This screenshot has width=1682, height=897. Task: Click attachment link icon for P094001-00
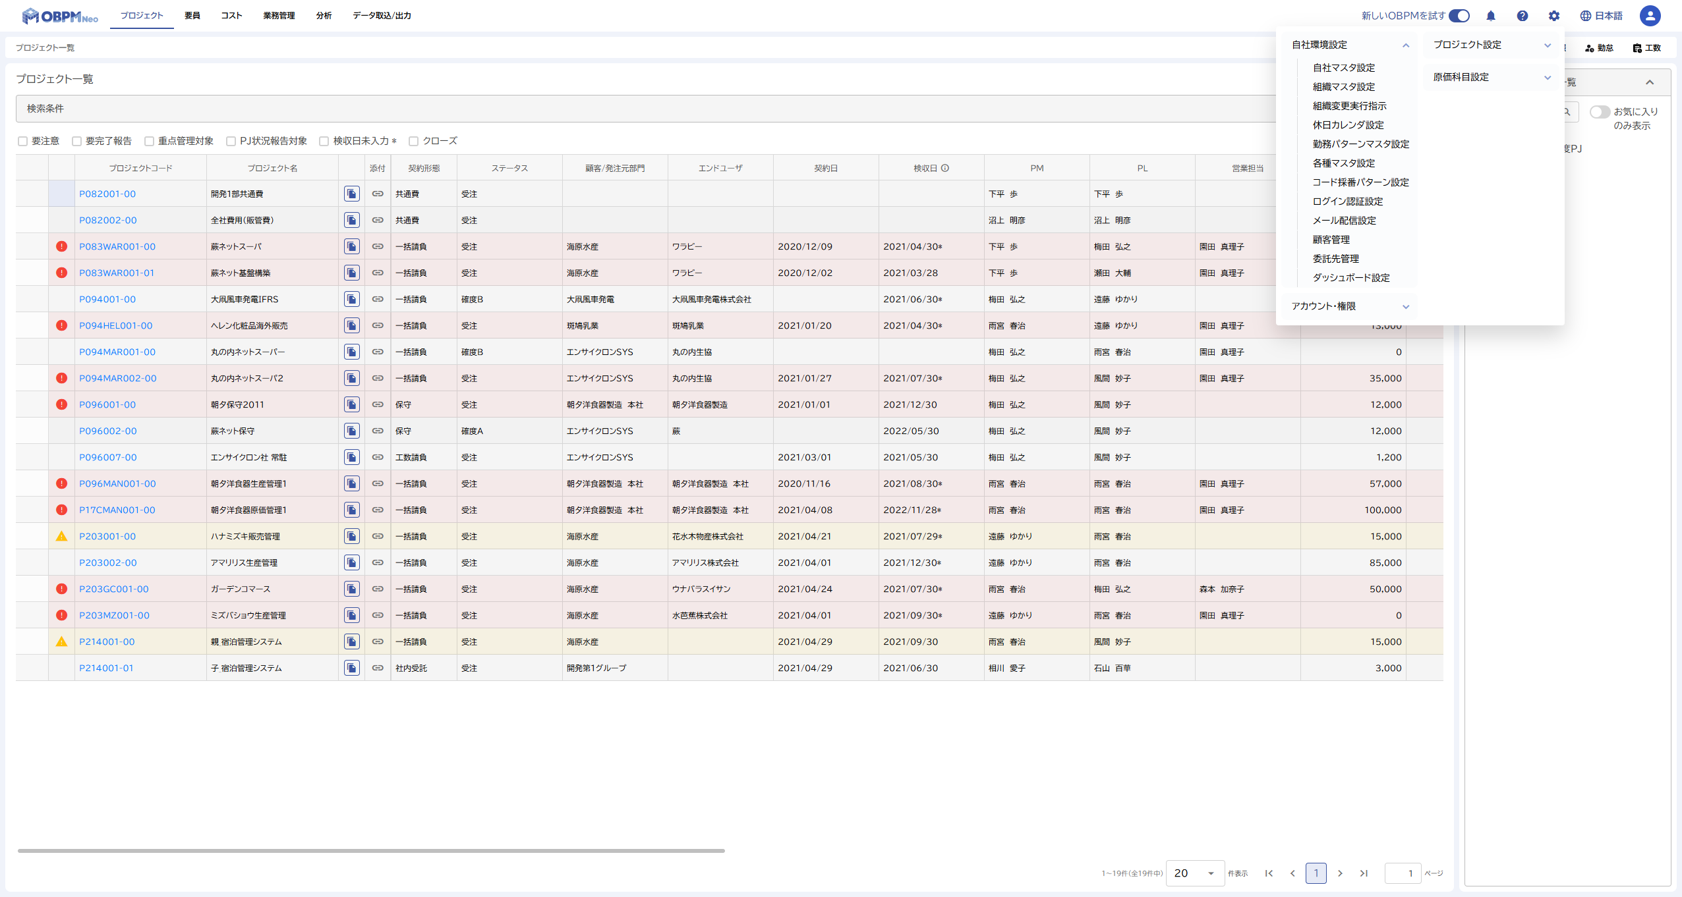coord(378,299)
